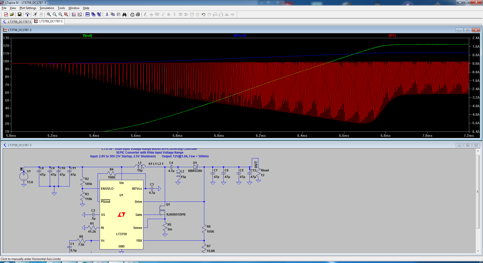483x263 pixels.
Task: Select the Resistor placement tool
Action: tap(163, 15)
